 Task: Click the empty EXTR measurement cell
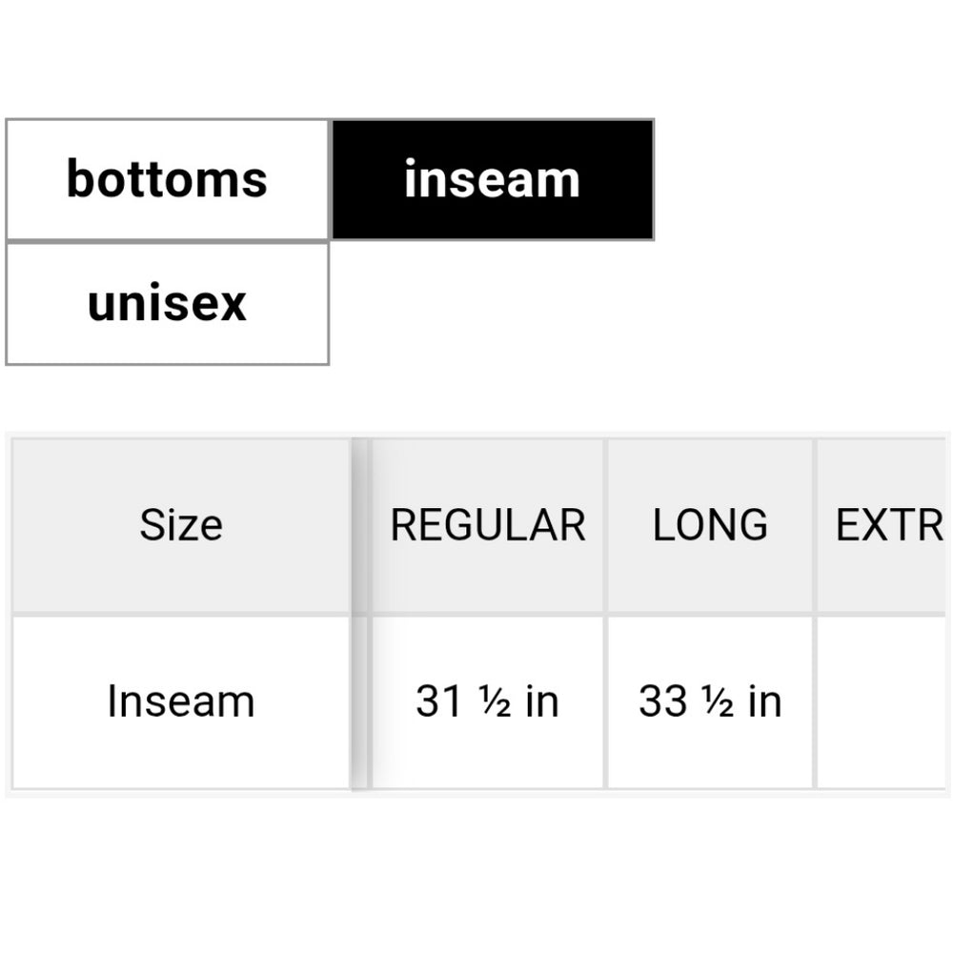click(x=886, y=702)
